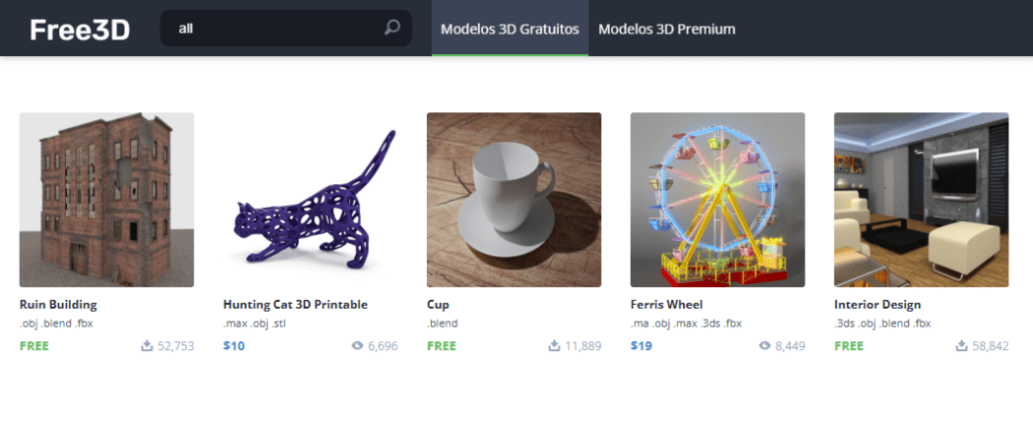The height and width of the screenshot is (426, 1033).
Task: Switch to Modelos 3D Premium tab
Action: 667,29
